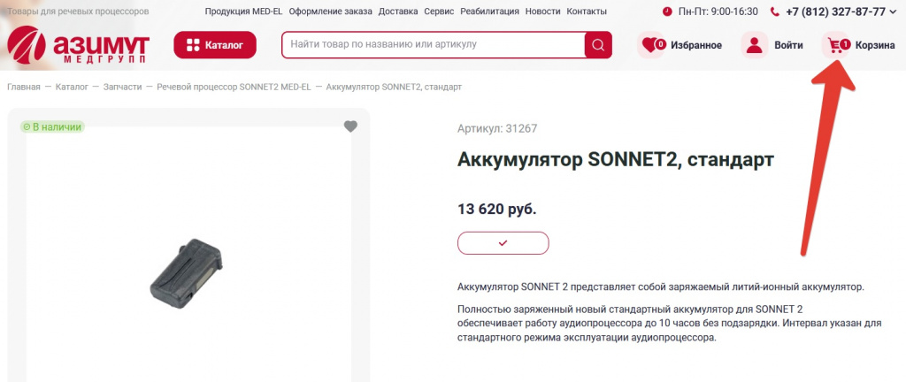Open the Корзина shopping cart icon
This screenshot has height=382, width=906.
[x=836, y=45]
